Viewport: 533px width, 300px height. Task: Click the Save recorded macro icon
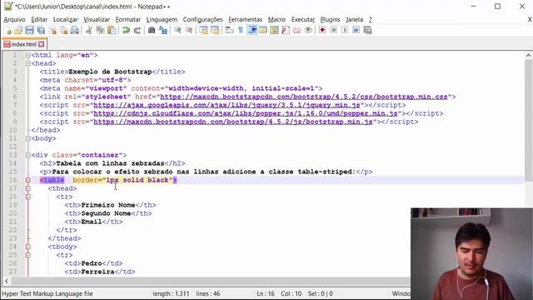[x=367, y=30]
